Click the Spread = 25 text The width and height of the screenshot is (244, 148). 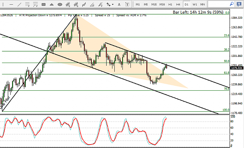point(102,15)
